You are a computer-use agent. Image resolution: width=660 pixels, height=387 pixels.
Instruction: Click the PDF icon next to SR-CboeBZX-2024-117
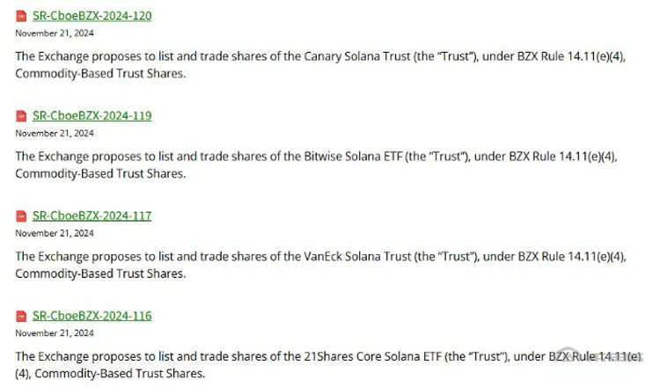pyautogui.click(x=21, y=216)
